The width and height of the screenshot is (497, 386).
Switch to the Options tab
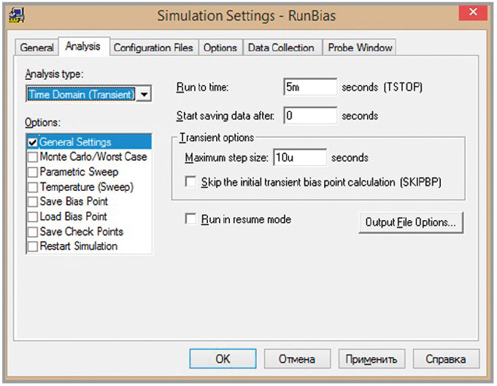click(x=220, y=48)
